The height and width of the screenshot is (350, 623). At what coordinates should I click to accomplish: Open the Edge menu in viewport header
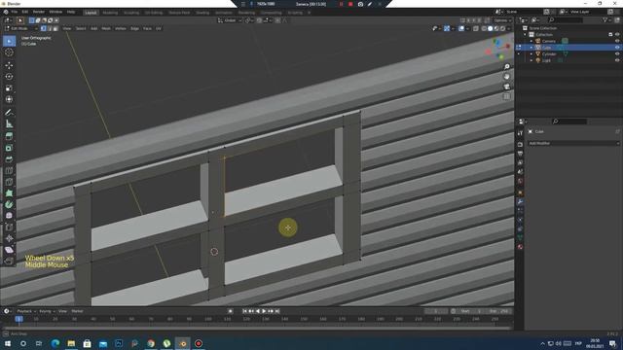click(134, 28)
